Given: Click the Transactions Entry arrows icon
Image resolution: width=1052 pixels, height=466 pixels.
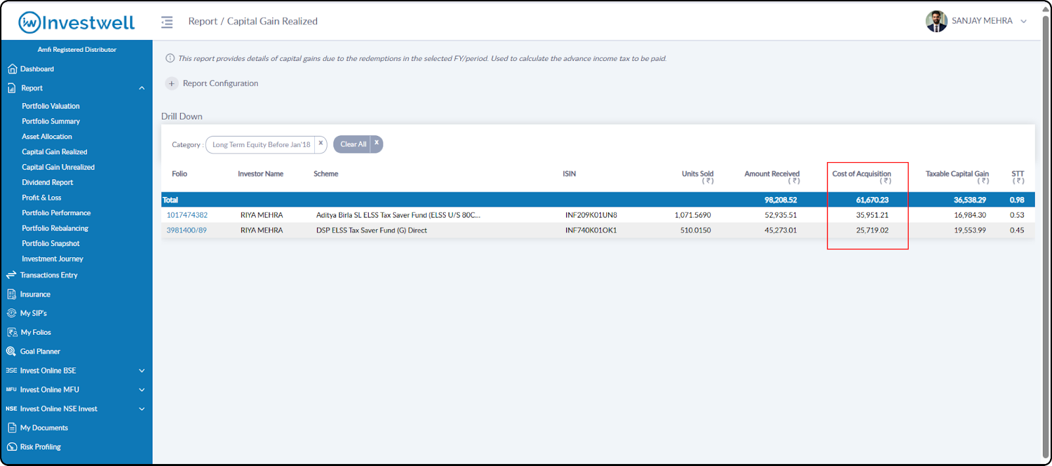Looking at the screenshot, I should tap(11, 275).
